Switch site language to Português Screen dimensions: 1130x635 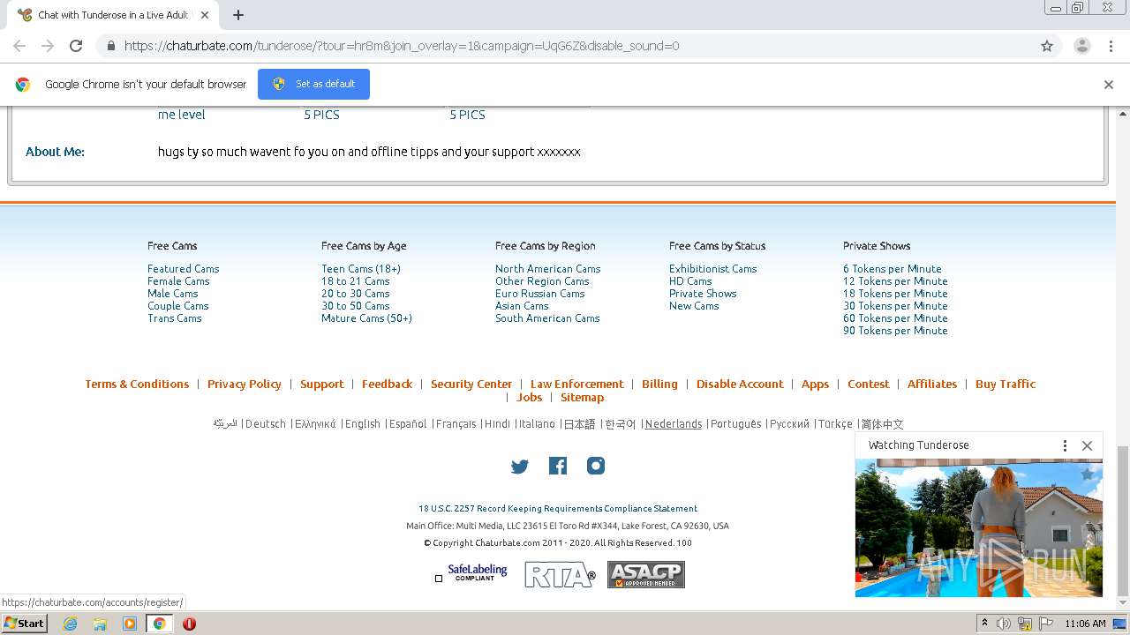coord(736,424)
